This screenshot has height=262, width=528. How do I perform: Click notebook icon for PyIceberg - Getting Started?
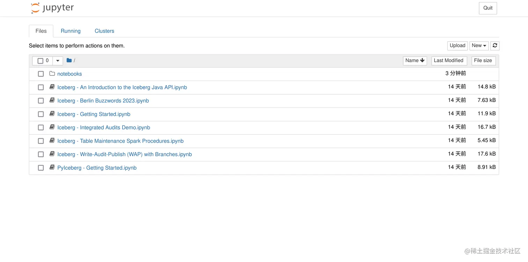[x=52, y=167]
